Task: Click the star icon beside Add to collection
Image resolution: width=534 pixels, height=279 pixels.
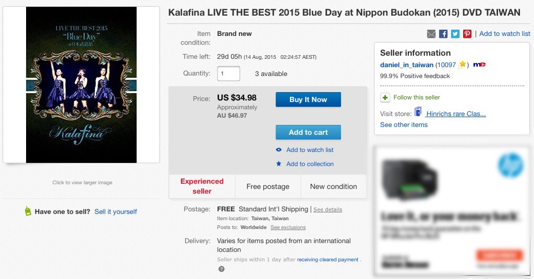Action: (x=279, y=164)
